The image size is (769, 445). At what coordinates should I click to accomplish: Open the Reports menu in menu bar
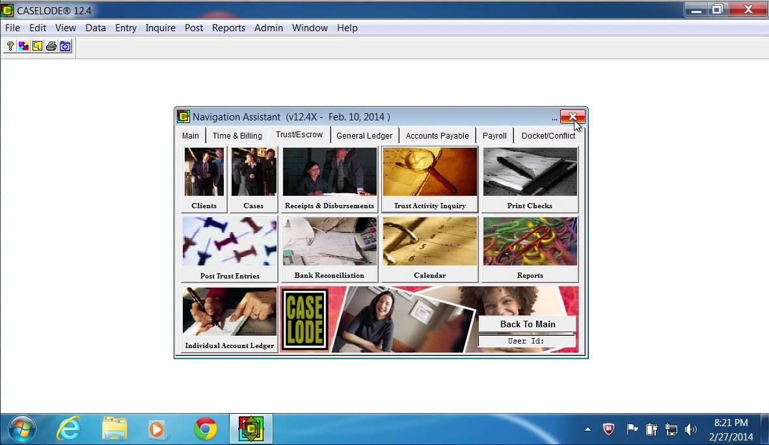(228, 28)
